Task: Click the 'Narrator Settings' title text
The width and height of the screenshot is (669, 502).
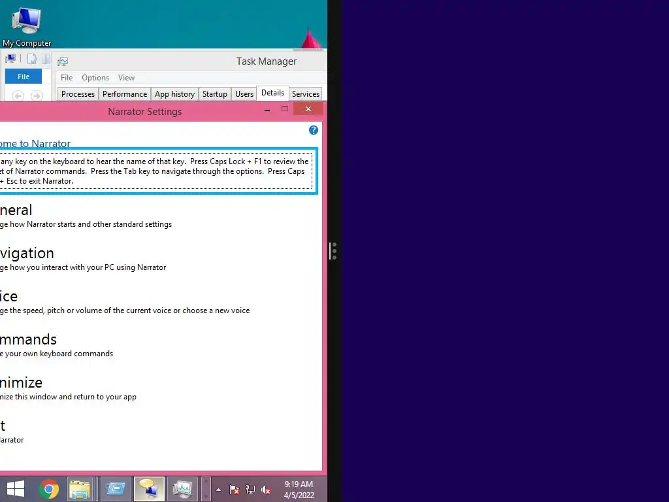Action: (x=144, y=112)
